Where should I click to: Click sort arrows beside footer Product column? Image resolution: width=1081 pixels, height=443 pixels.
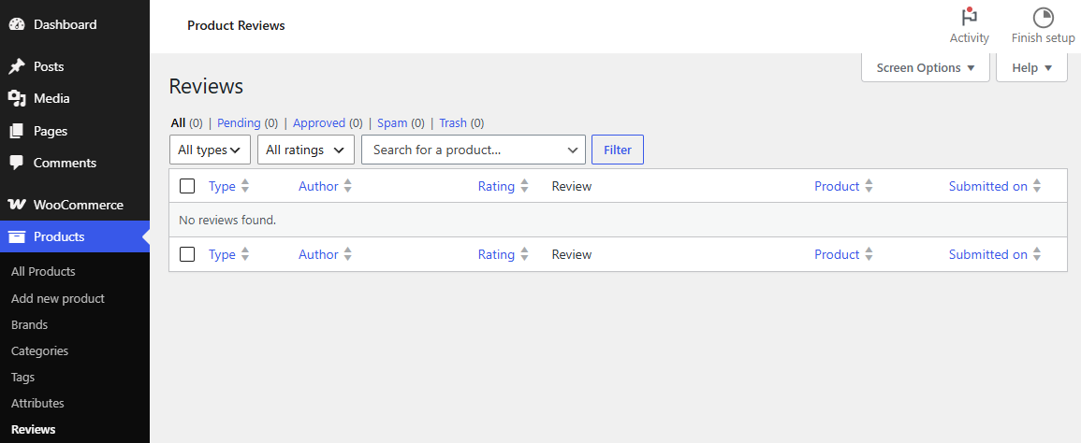pos(869,254)
